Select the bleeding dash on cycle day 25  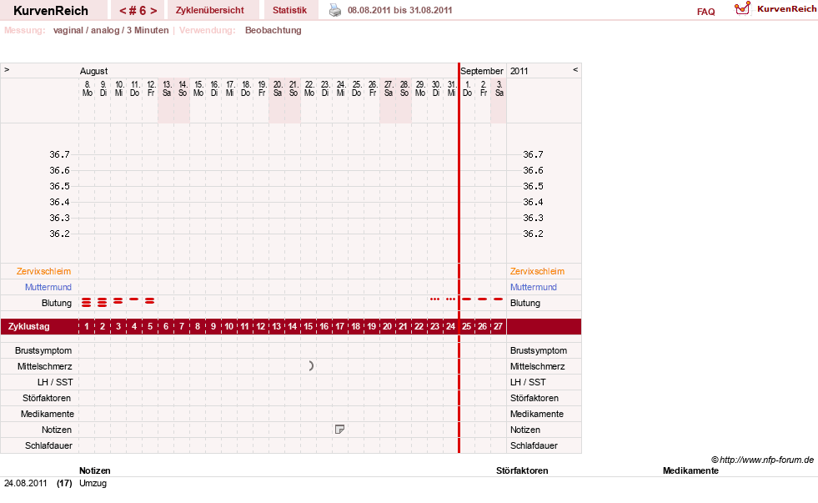(x=466, y=299)
